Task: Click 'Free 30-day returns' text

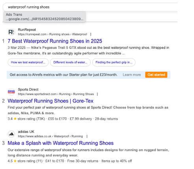Action: [83, 161]
